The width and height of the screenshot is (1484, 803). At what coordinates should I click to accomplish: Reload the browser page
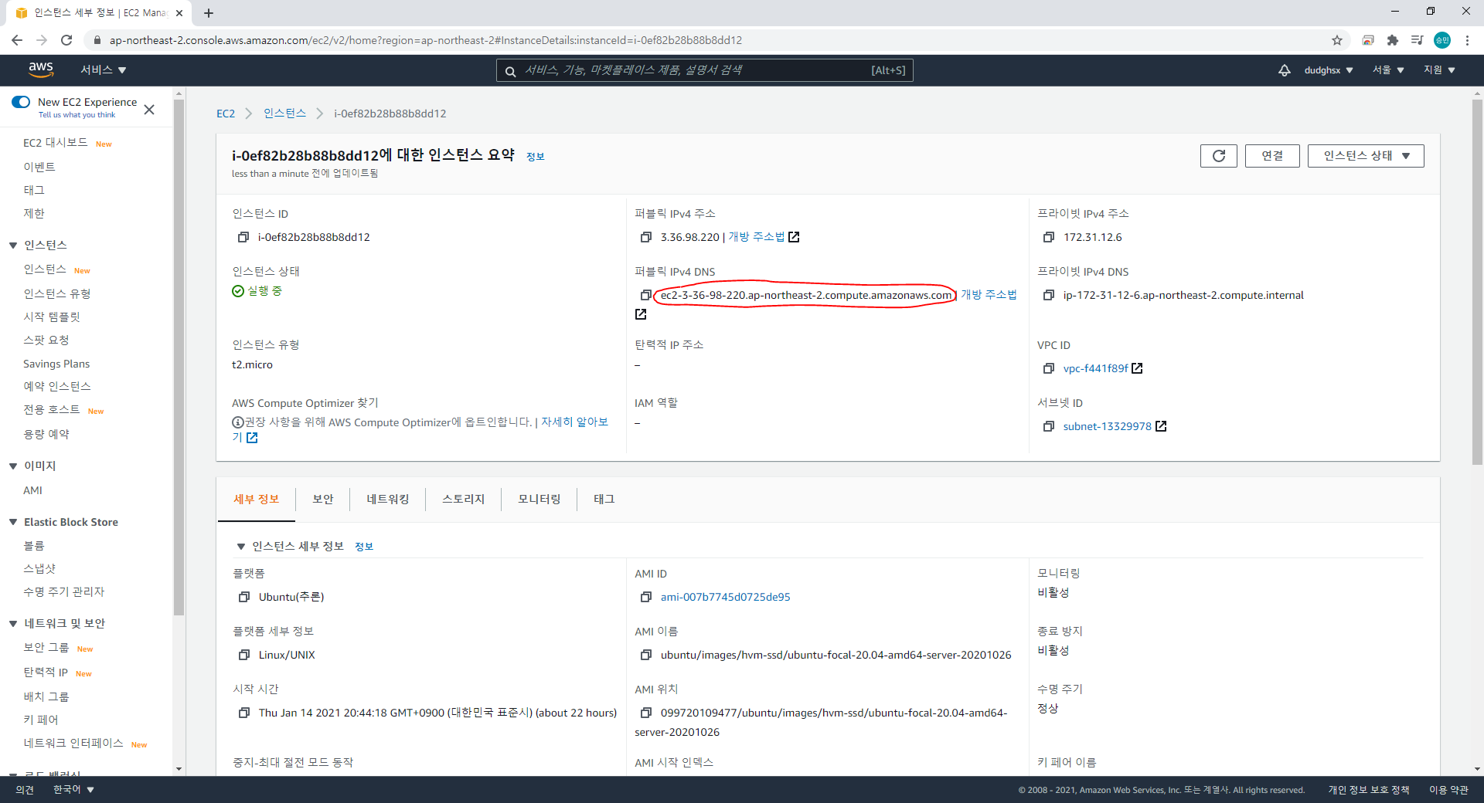click(x=66, y=40)
